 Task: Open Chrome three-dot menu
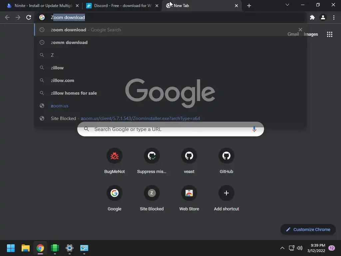coord(334,17)
